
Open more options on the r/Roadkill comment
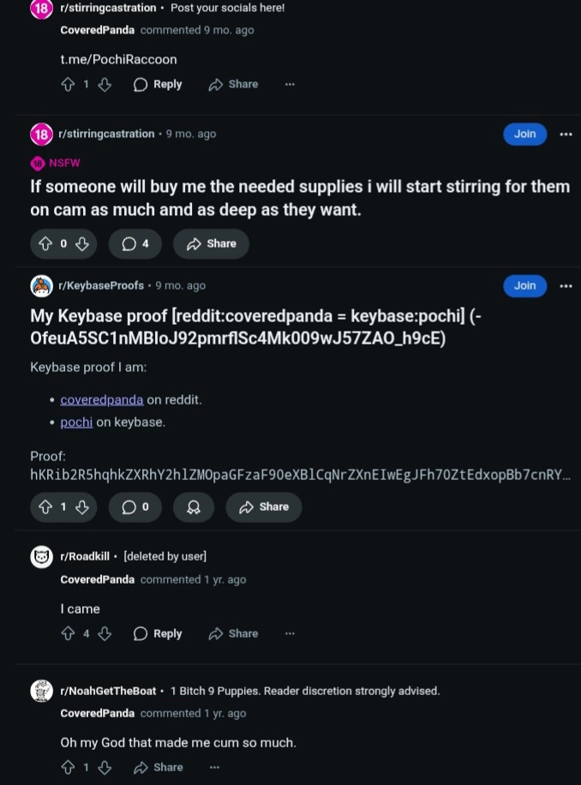[290, 633]
